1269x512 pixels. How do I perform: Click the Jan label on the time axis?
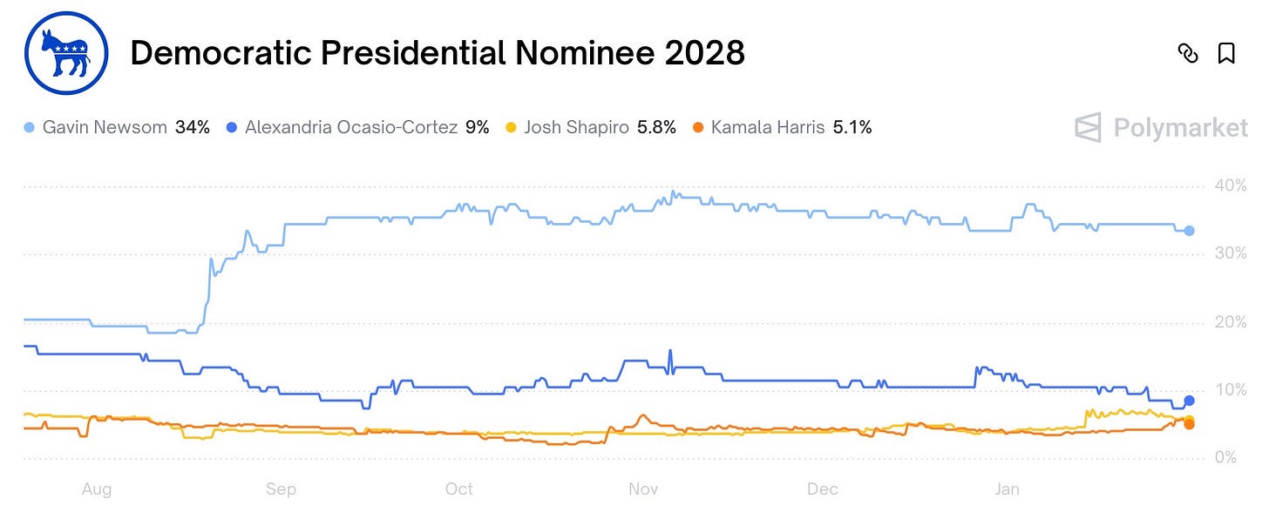(1007, 489)
